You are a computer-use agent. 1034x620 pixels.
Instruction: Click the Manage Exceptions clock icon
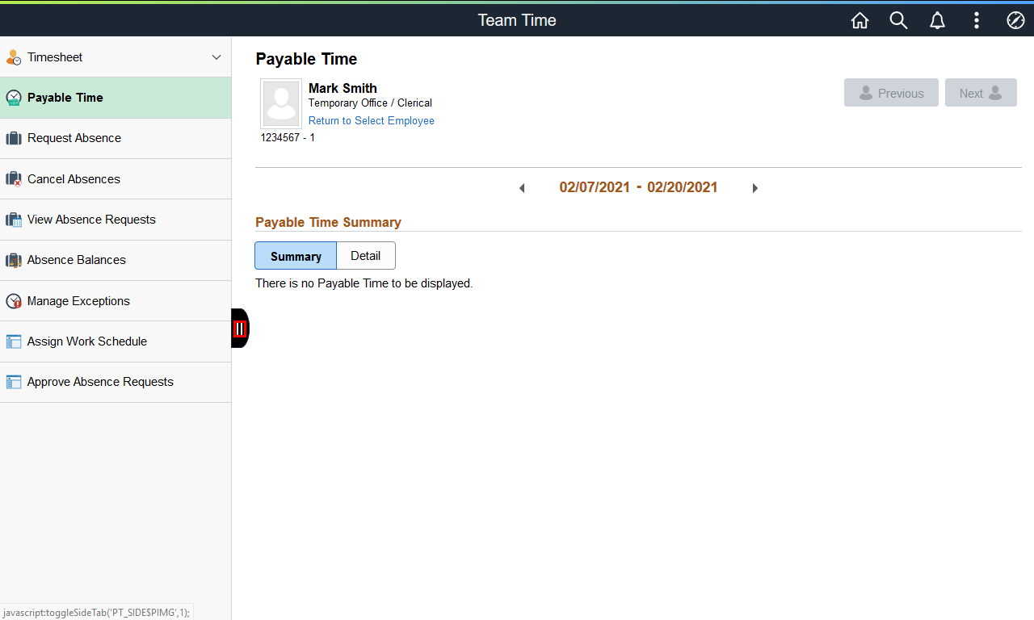14,301
